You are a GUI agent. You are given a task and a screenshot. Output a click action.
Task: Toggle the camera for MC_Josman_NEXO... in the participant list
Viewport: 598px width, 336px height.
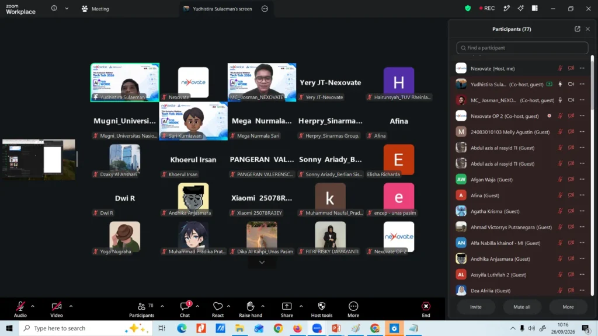571,100
